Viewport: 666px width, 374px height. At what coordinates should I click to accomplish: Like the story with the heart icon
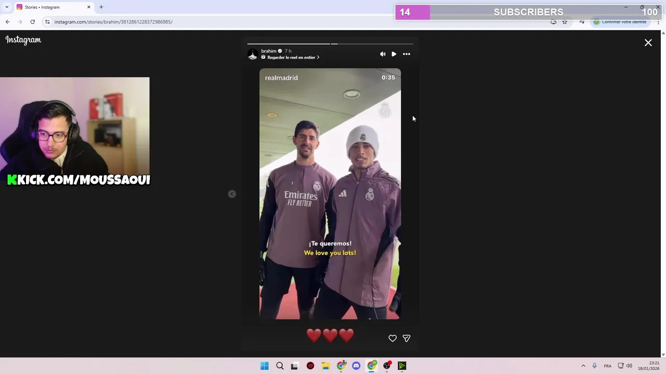393,338
